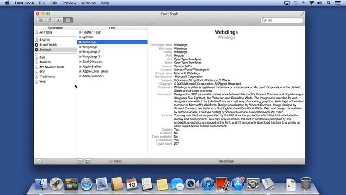The image size is (346, 195).
Task: Open FaceTime camera icon in Dock
Action: 192,184
